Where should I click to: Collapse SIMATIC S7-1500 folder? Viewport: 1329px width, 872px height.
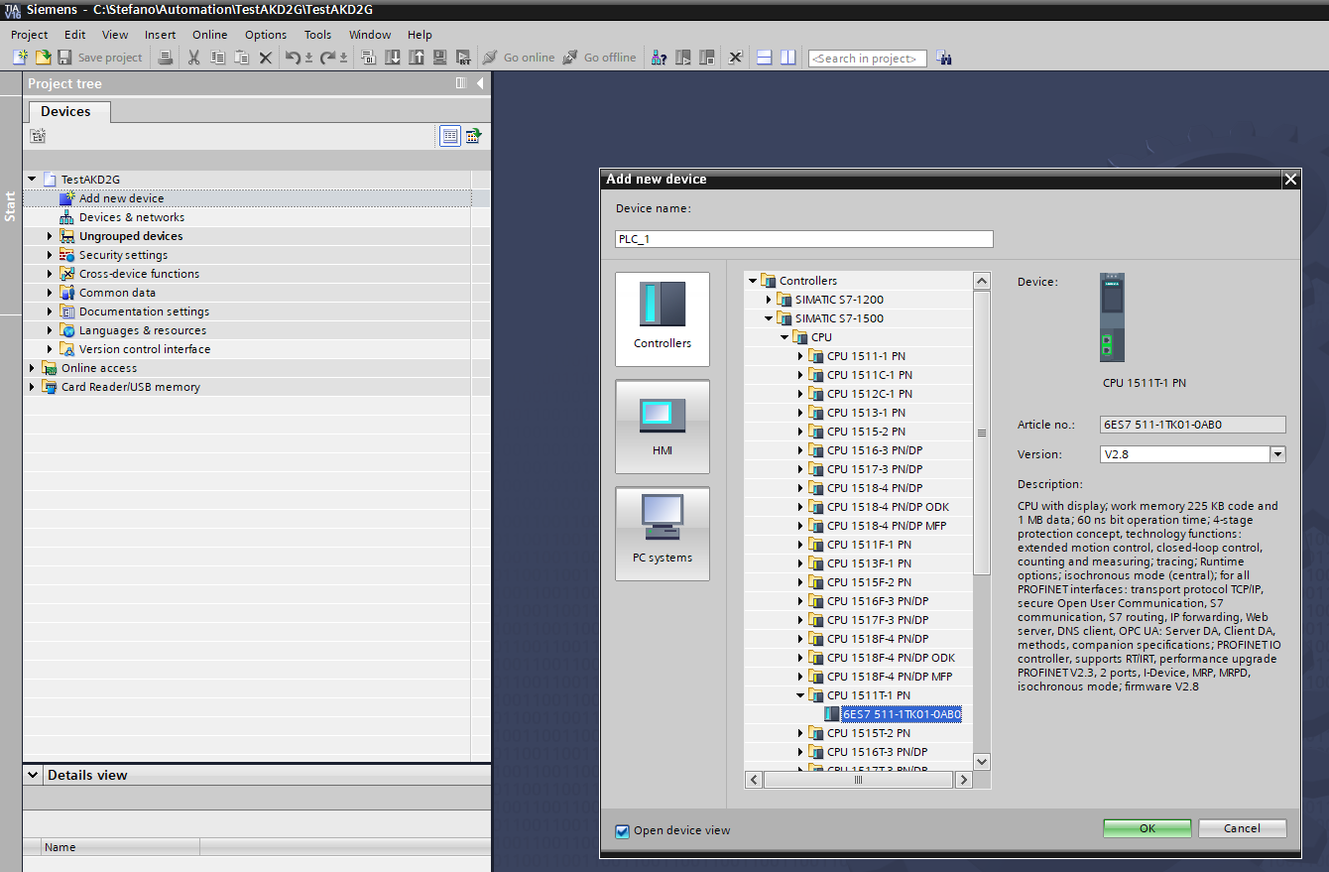tap(769, 318)
